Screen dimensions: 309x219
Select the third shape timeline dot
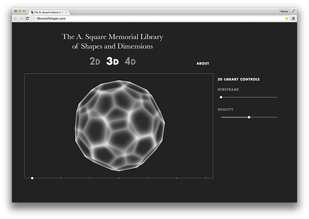(90, 178)
